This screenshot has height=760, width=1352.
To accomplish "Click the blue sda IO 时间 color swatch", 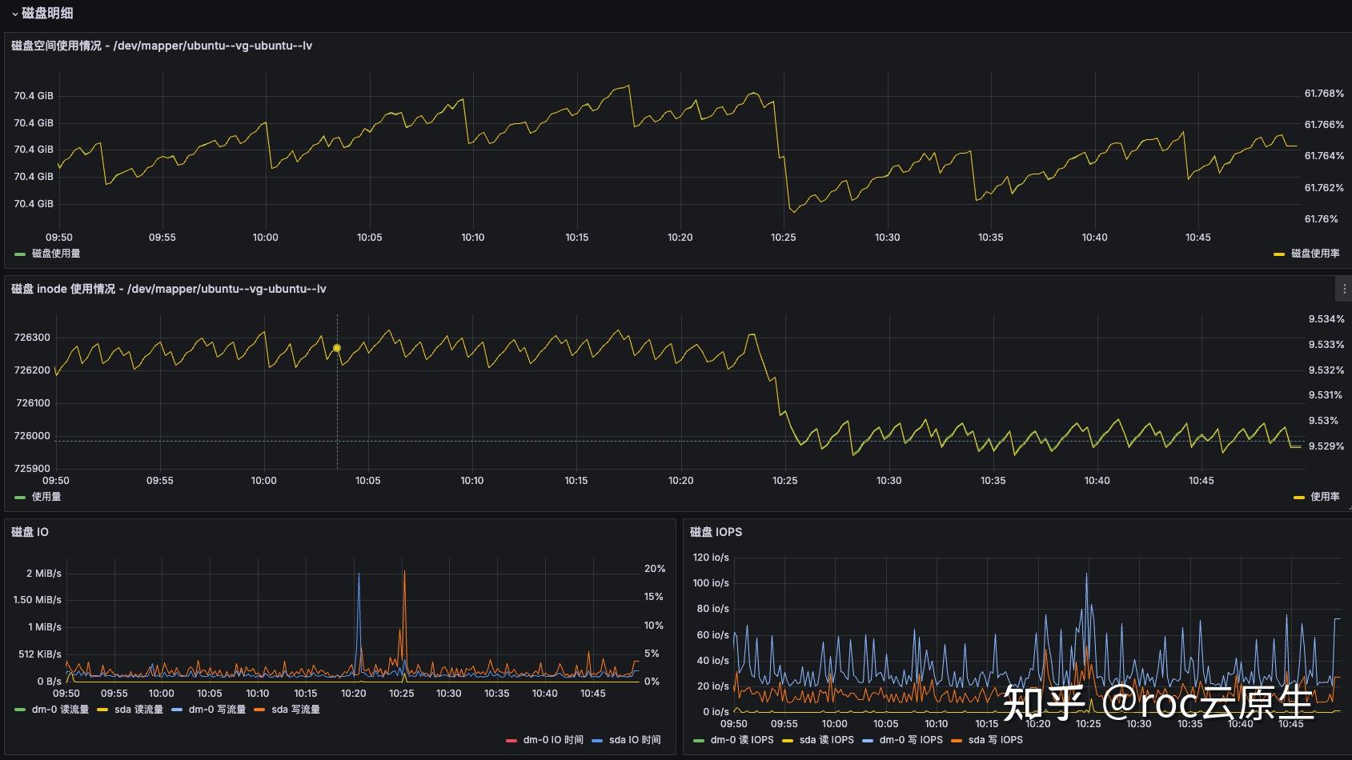I will point(597,741).
